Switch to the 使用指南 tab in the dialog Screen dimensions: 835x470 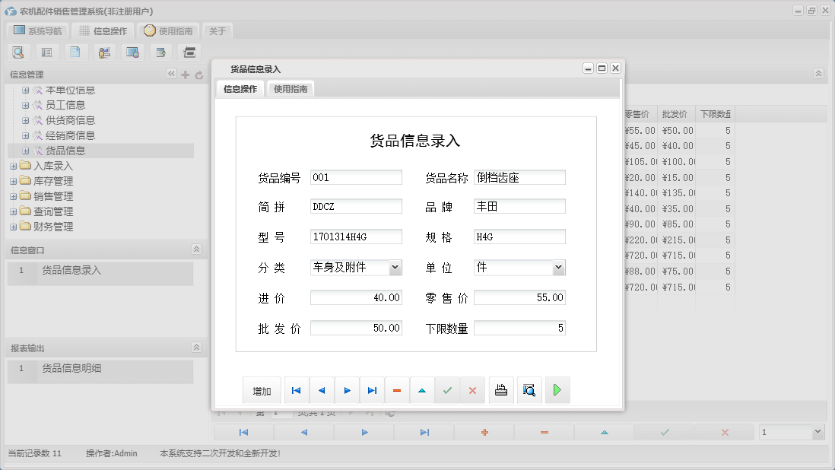291,88
